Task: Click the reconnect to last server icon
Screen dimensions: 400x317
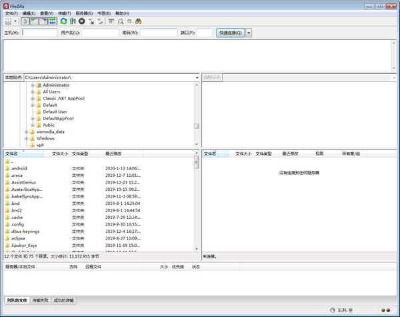Action: coord(100,21)
